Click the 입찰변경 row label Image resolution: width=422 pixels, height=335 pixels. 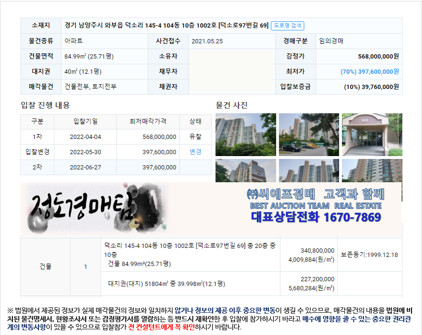click(x=38, y=152)
